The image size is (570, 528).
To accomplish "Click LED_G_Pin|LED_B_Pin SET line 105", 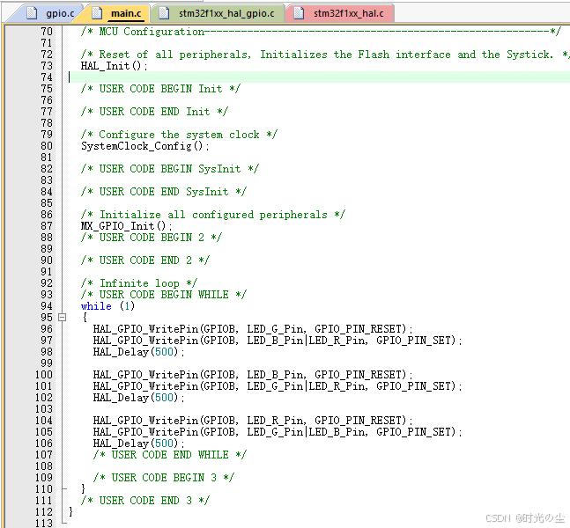I will [x=278, y=432].
